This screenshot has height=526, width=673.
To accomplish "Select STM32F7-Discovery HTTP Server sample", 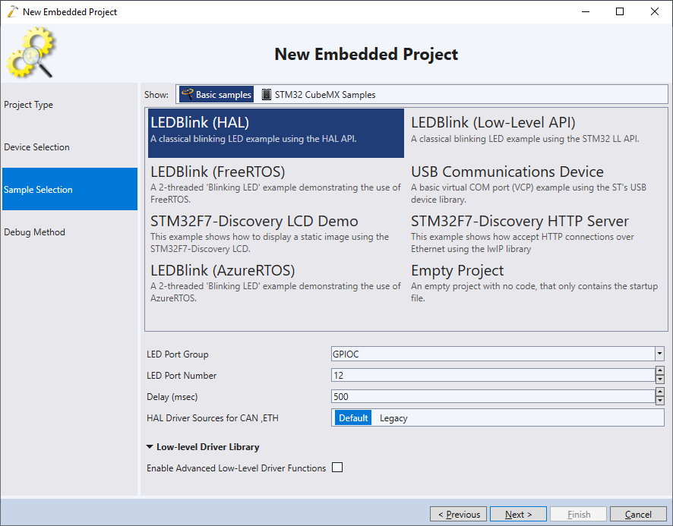I will 536,232.
